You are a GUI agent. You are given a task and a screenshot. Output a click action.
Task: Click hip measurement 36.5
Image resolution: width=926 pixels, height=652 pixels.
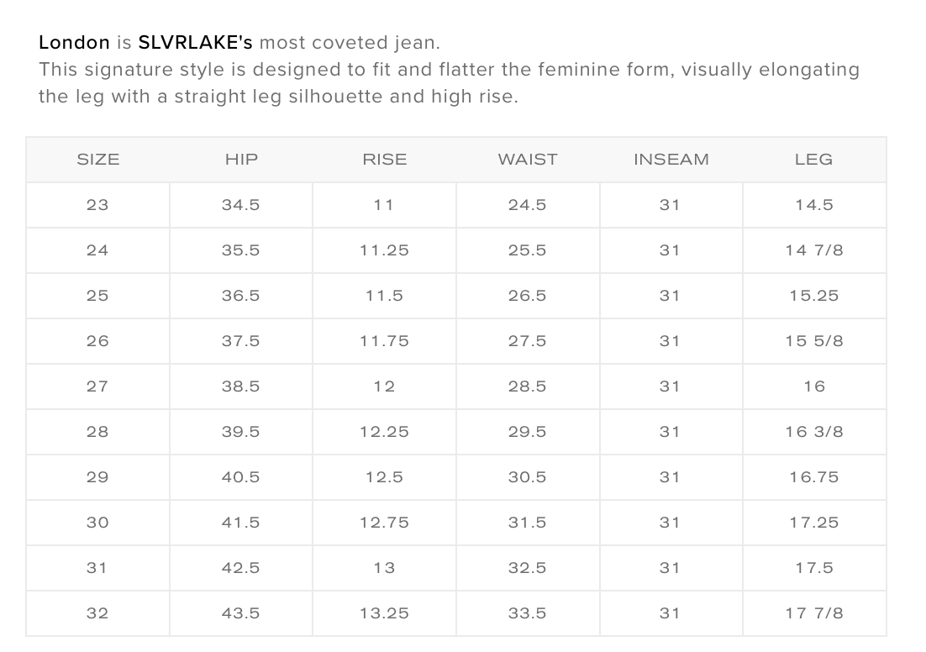[x=241, y=296]
